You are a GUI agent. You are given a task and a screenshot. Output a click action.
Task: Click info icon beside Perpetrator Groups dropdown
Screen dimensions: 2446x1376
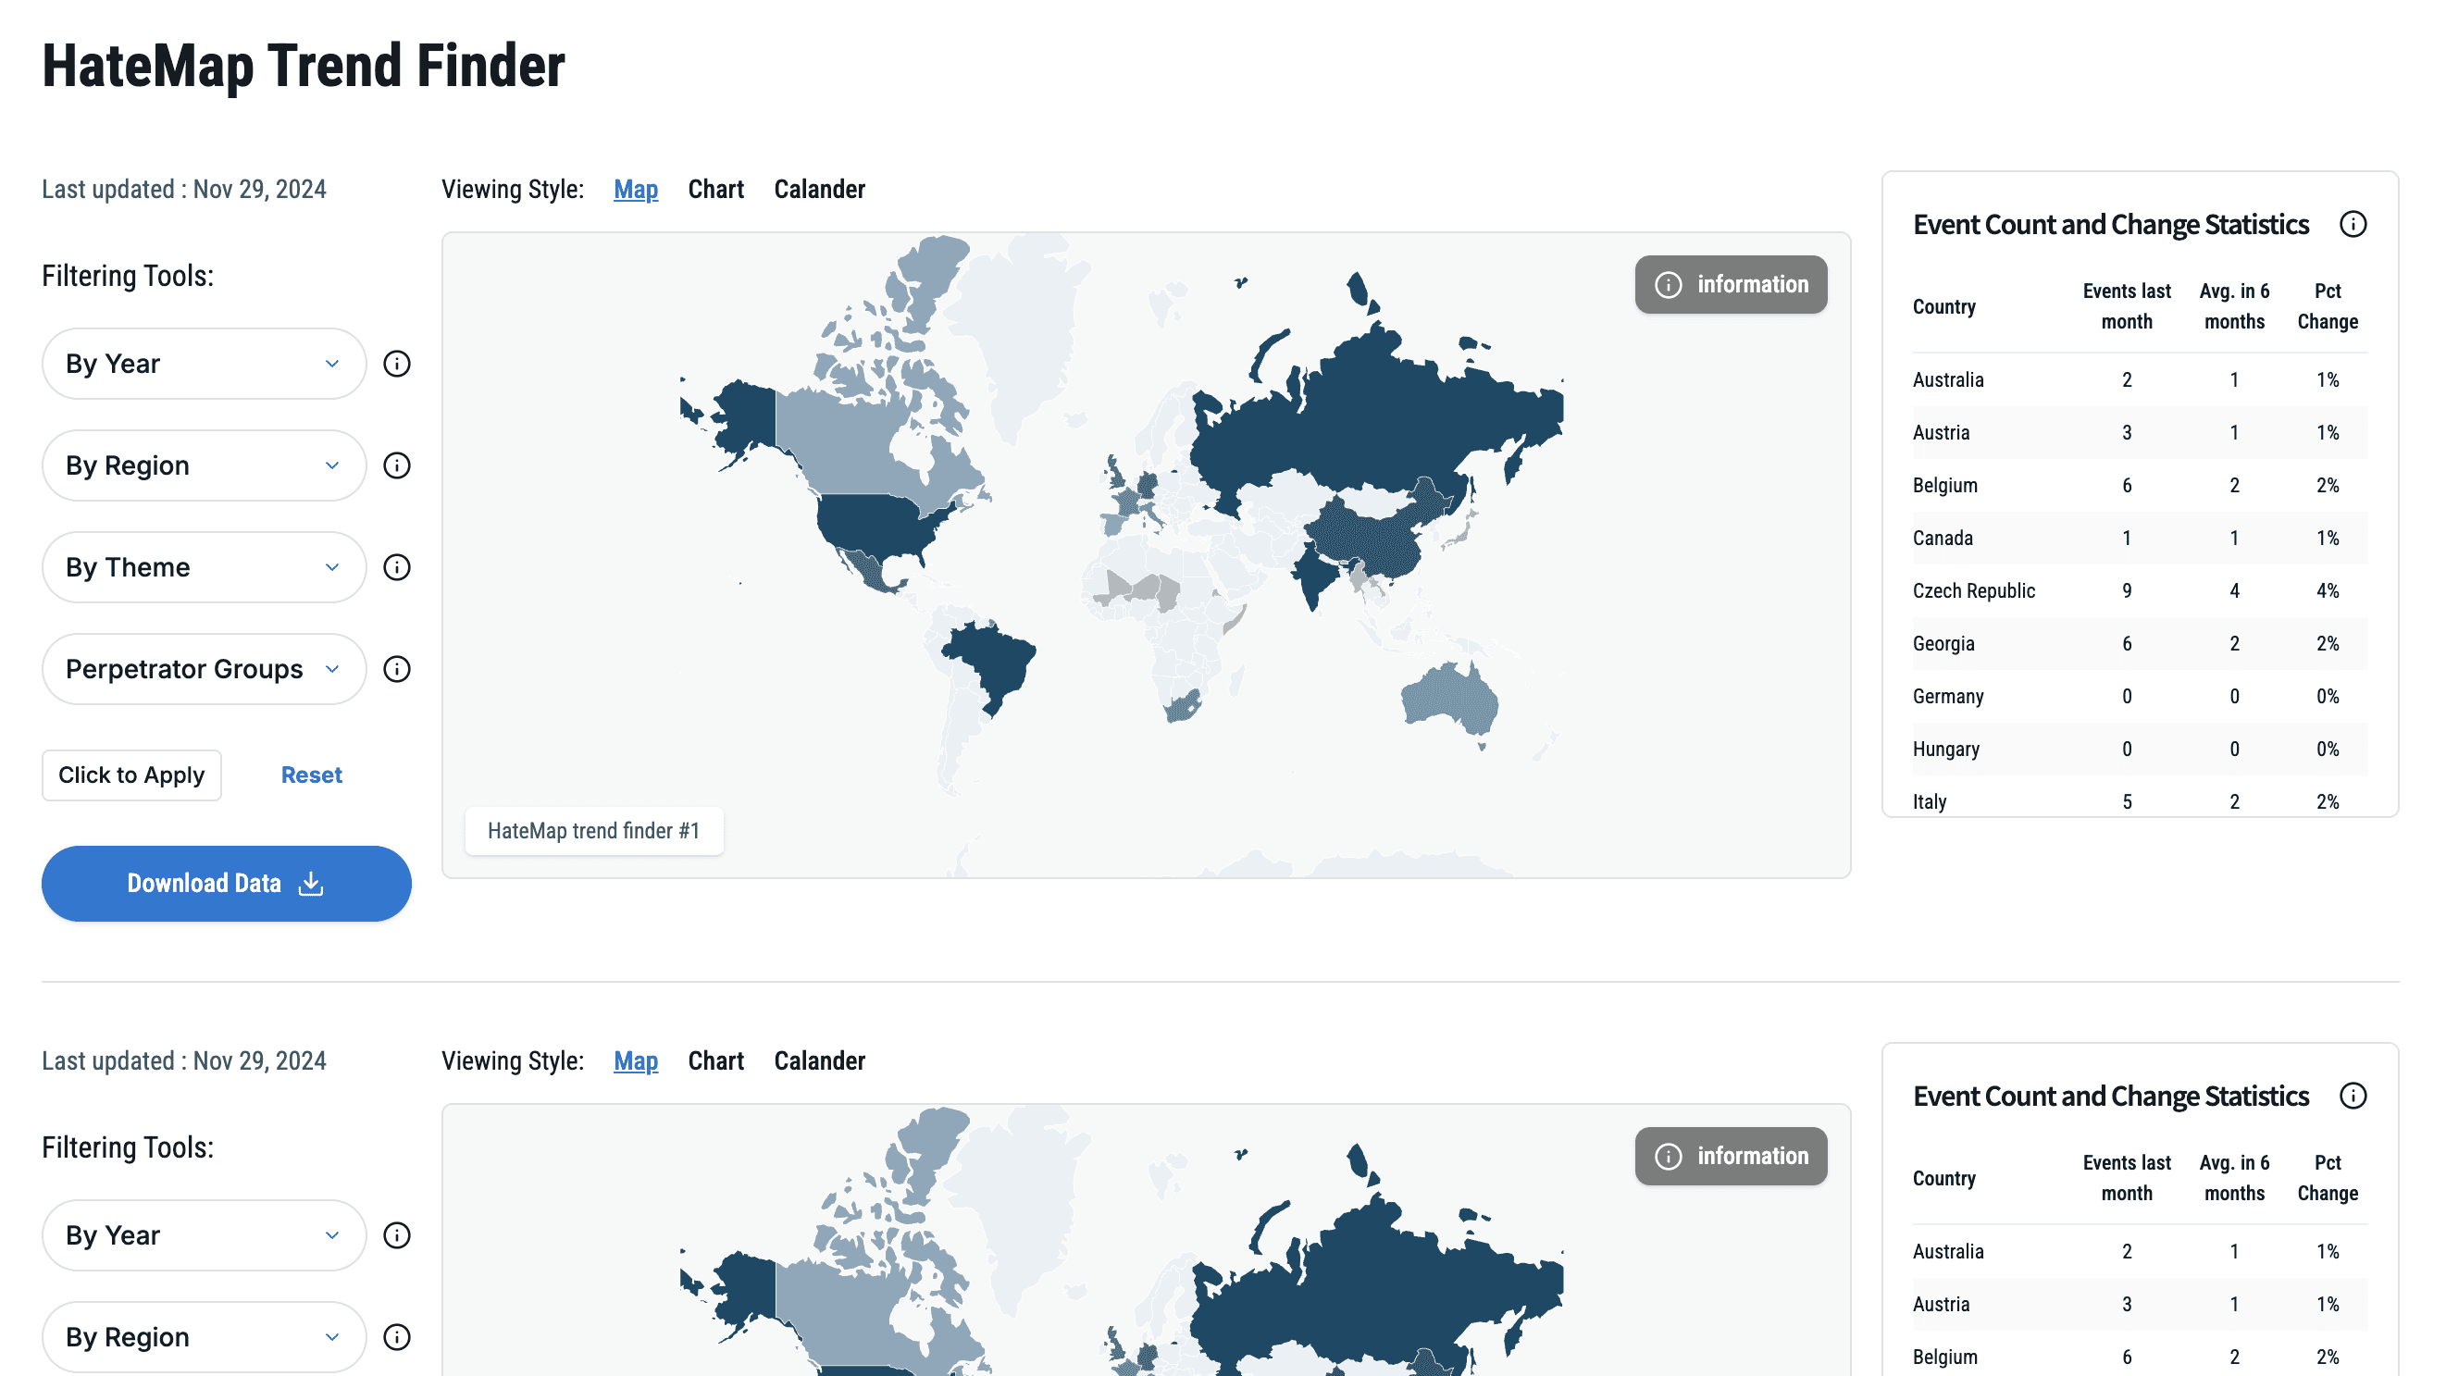point(396,668)
